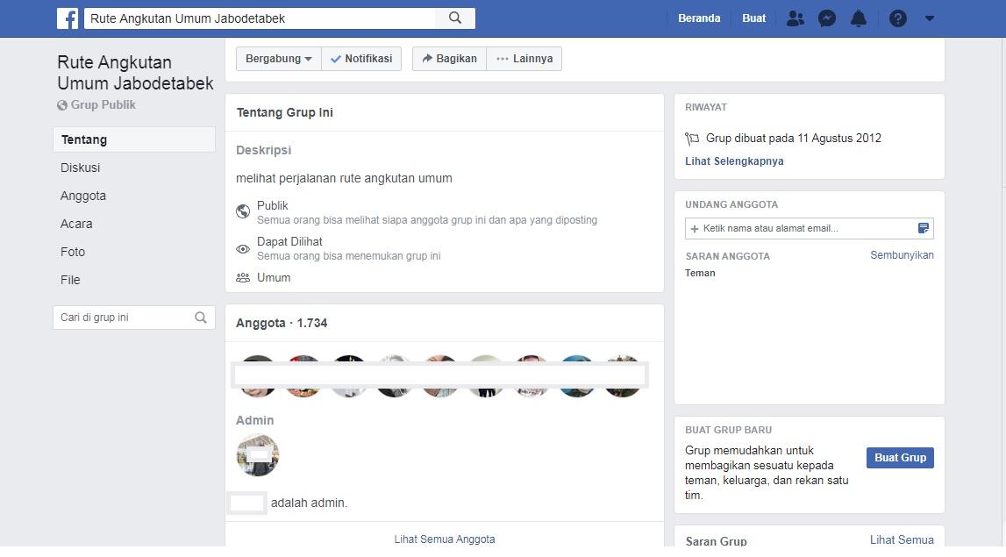
Task: Select the Tentang sidebar tab
Action: (134, 139)
